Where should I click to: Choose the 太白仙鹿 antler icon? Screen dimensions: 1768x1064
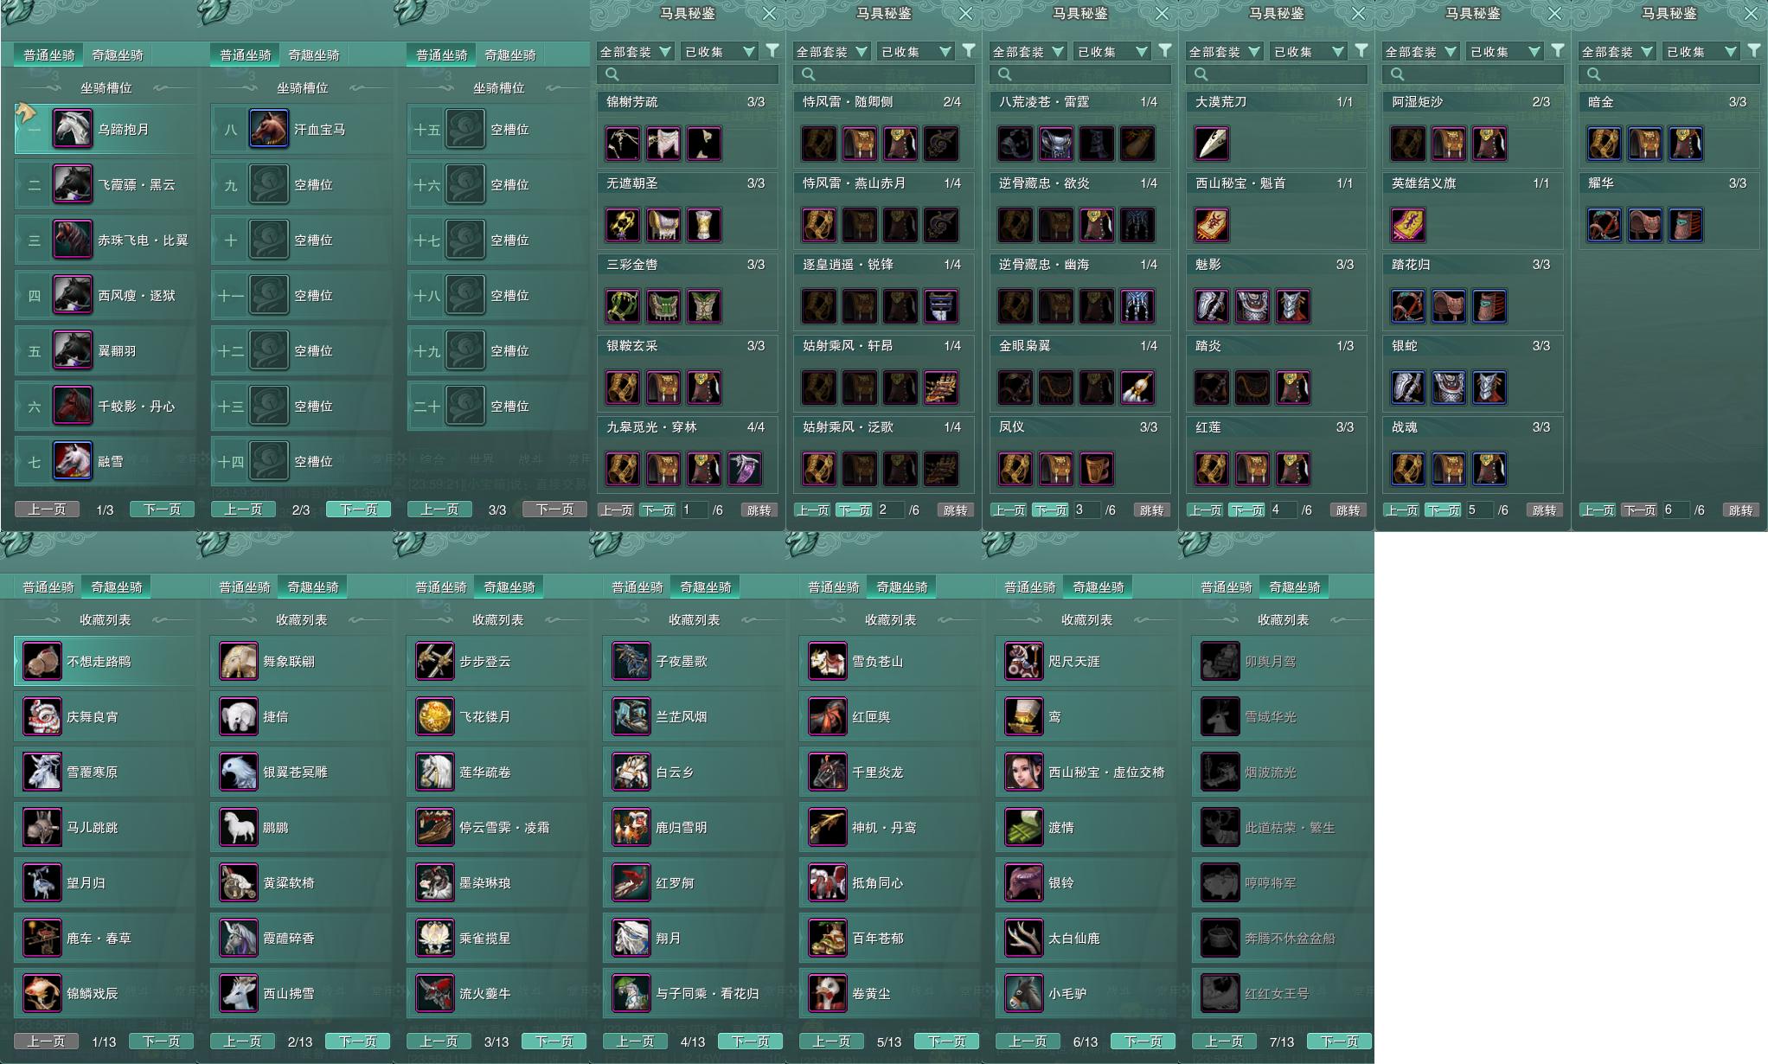click(x=1023, y=938)
